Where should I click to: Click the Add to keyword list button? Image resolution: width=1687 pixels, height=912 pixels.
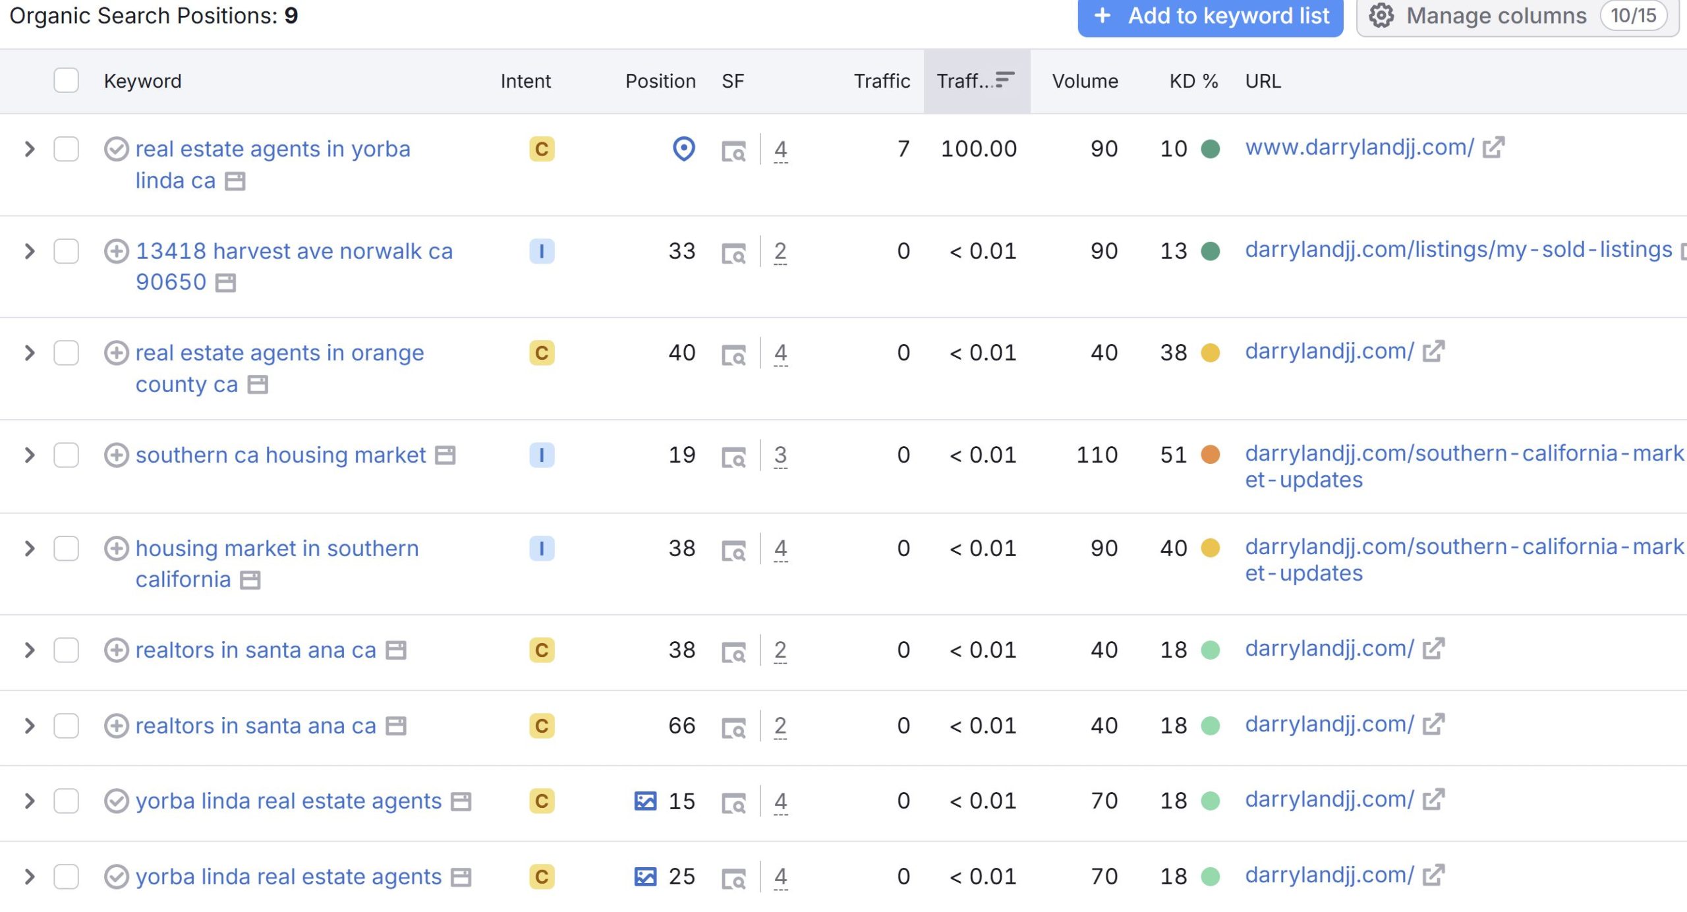point(1209,16)
